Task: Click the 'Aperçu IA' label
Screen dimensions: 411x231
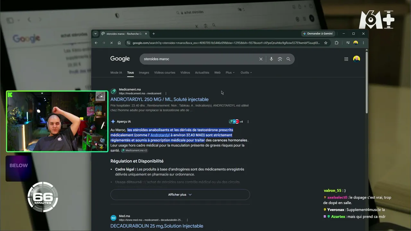Action: pos(124,122)
